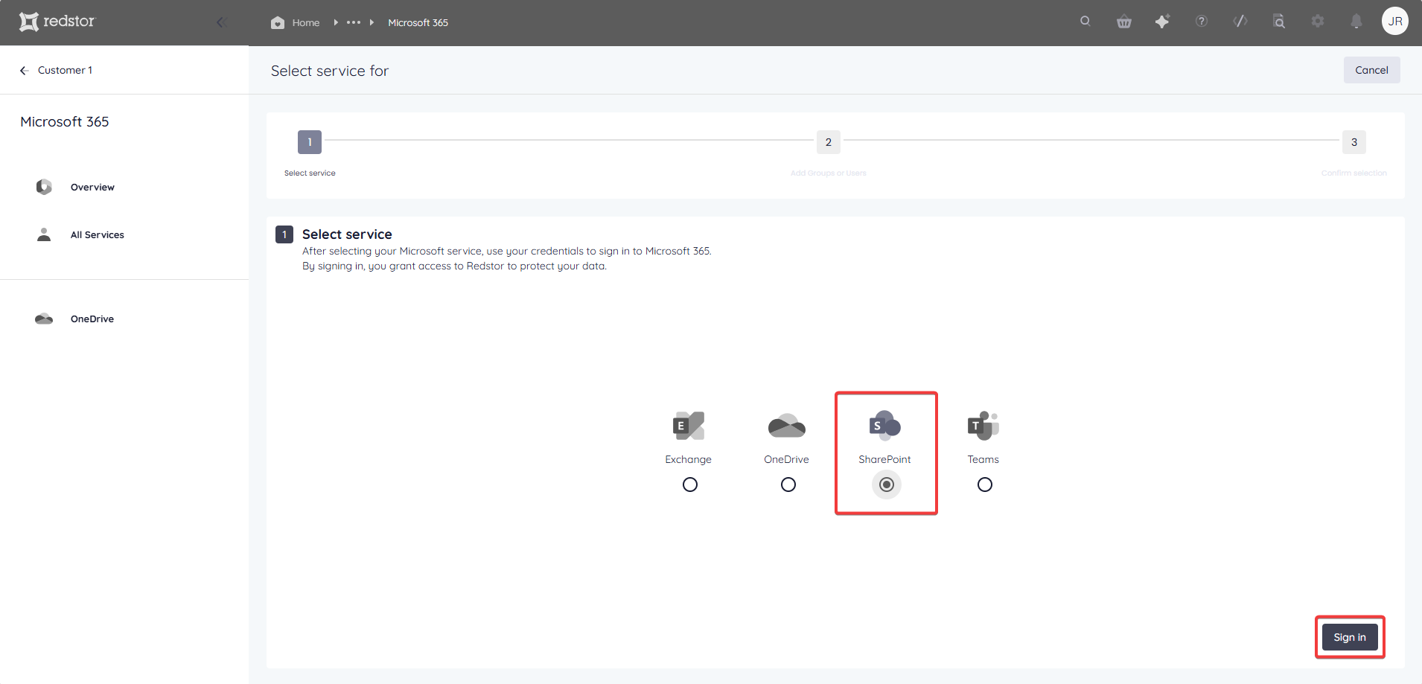
Task: Click the sidebar OneDrive cloud icon
Action: pyautogui.click(x=44, y=319)
